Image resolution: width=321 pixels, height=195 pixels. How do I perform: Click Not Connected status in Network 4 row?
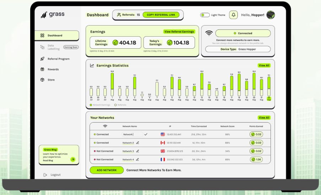coord(103,159)
